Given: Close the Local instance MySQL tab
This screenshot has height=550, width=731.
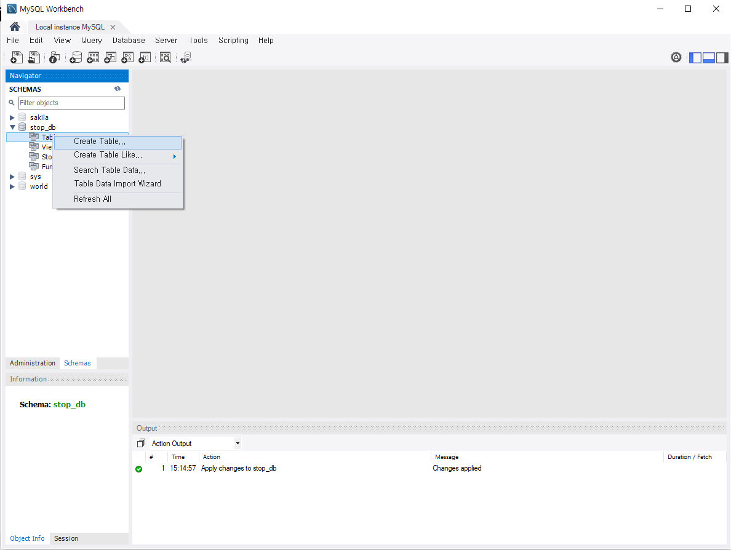Looking at the screenshot, I should pyautogui.click(x=113, y=28).
